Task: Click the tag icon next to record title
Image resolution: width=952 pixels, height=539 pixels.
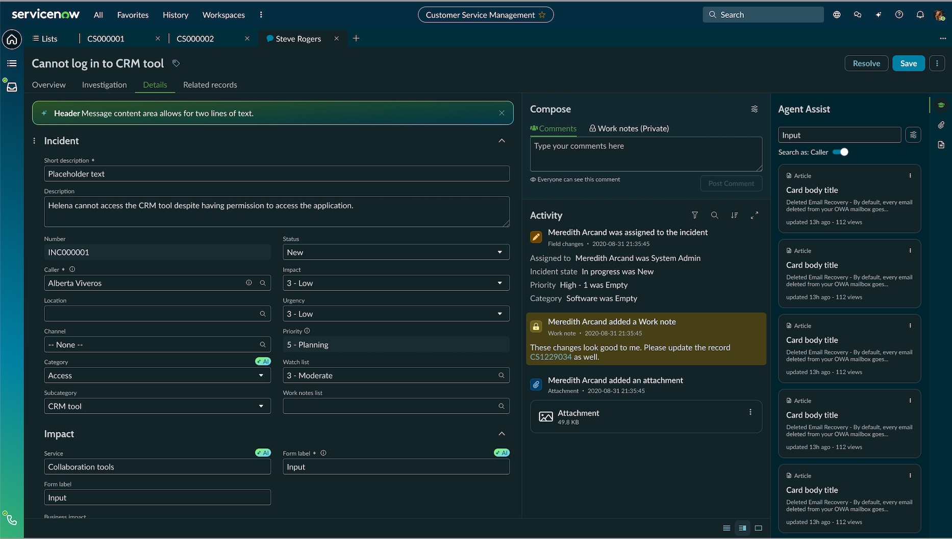Action: (176, 63)
